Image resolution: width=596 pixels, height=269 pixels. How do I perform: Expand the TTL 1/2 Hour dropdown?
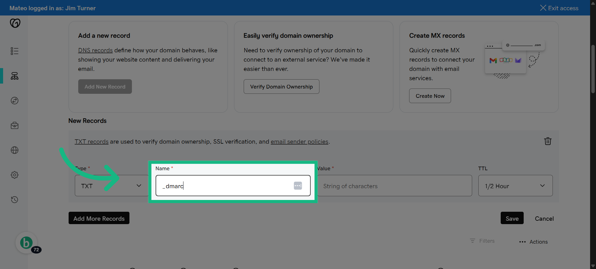515,186
